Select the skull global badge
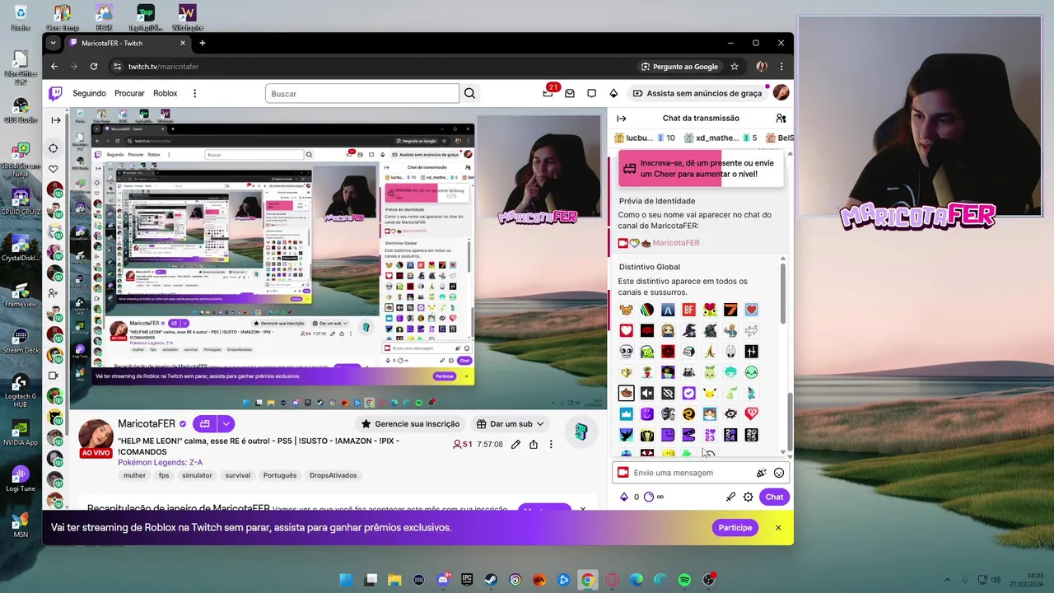Viewport: 1054px width, 593px height. pyautogui.click(x=626, y=352)
